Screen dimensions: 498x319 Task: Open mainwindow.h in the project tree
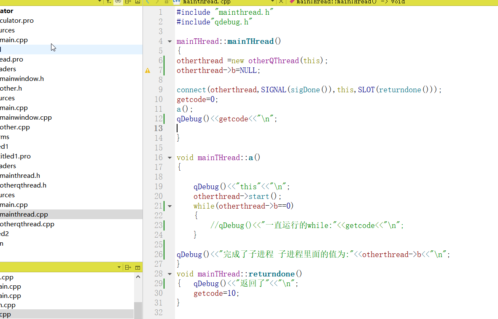22,79
